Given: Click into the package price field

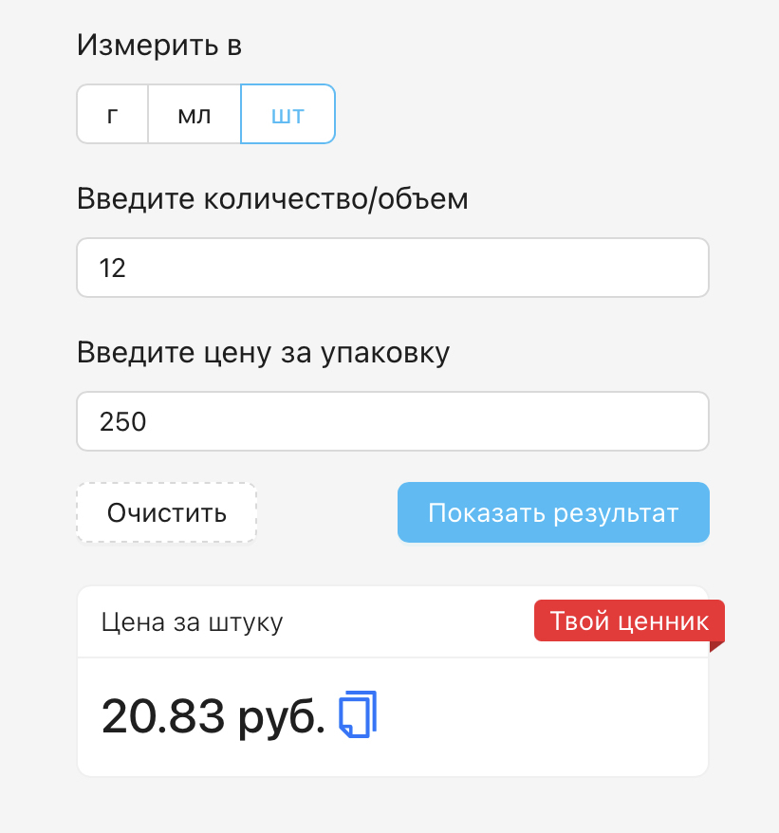Looking at the screenshot, I should 392,421.
